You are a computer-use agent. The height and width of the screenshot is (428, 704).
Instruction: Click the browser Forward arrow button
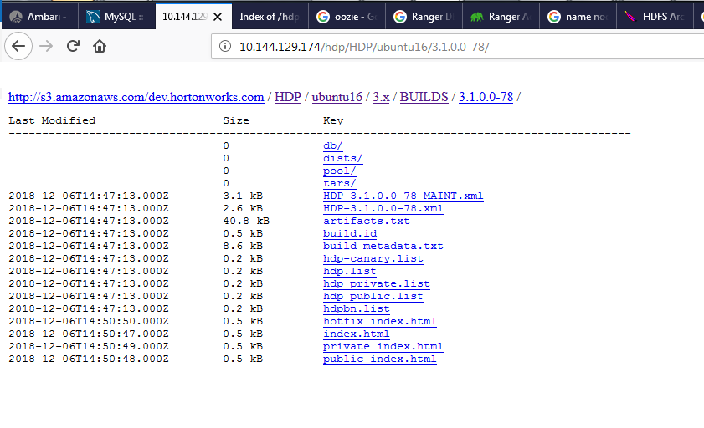point(46,46)
